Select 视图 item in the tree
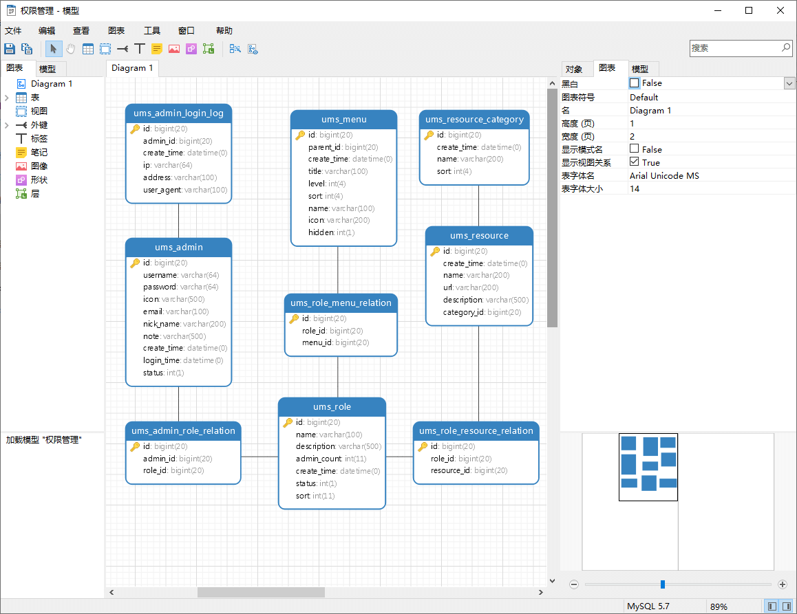Screen dimensions: 797x614 click(x=39, y=111)
